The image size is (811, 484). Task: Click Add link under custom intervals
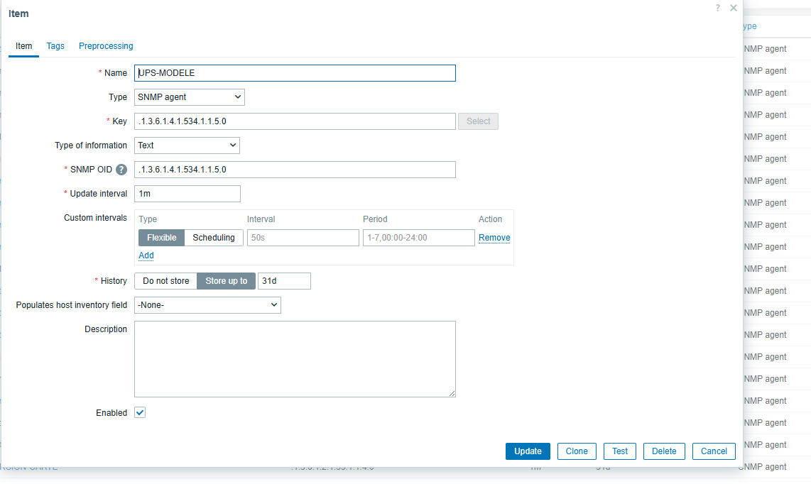[x=146, y=255]
